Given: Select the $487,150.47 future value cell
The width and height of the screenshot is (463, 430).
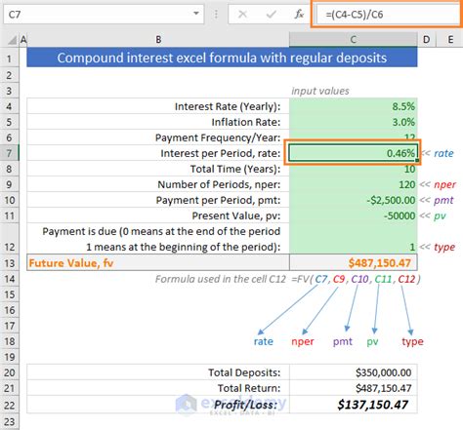Looking at the screenshot, I should point(354,262).
